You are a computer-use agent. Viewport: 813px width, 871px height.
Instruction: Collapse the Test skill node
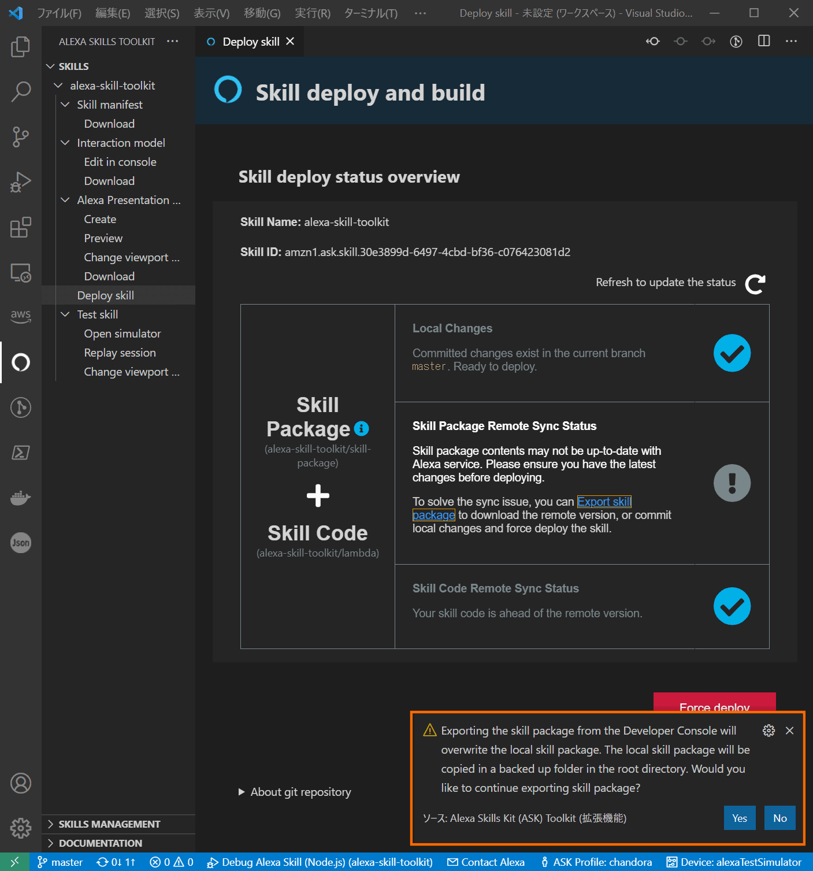tap(65, 314)
